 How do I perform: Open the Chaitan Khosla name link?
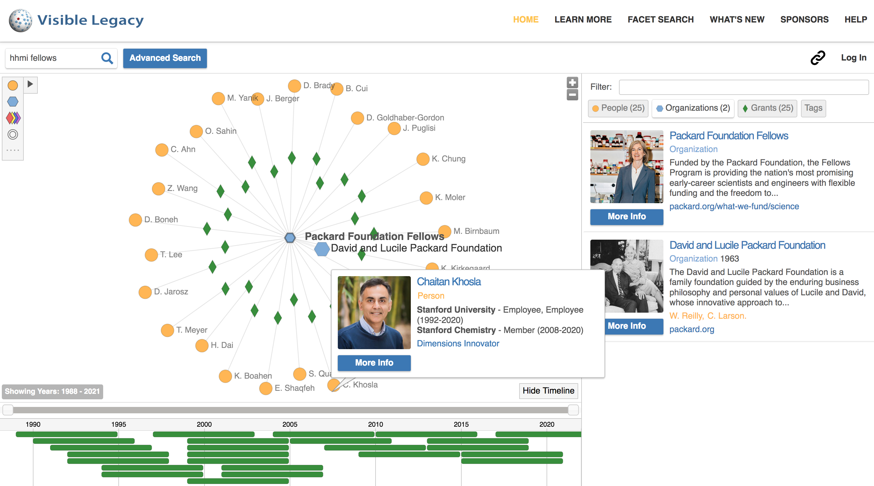(449, 282)
